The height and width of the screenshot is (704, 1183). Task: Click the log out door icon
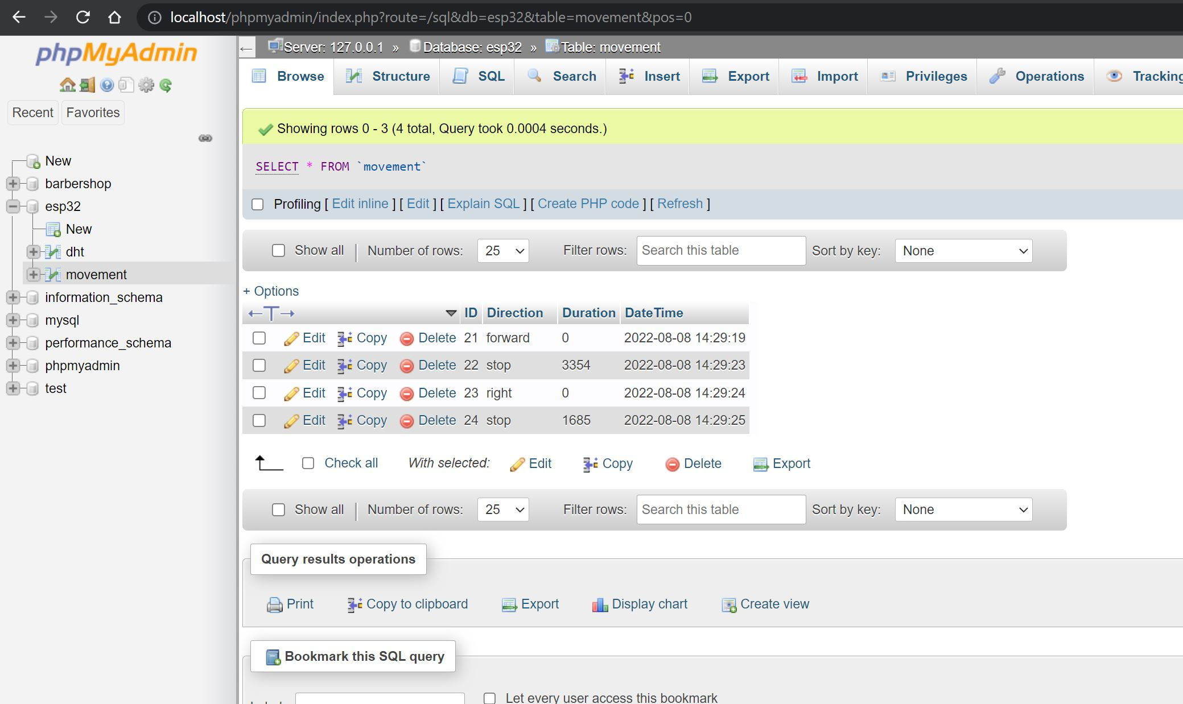(87, 85)
